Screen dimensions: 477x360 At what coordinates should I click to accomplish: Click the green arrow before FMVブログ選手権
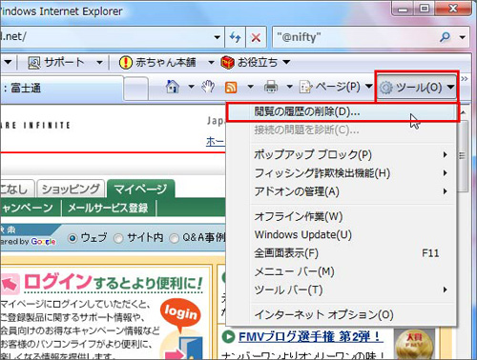click(228, 336)
